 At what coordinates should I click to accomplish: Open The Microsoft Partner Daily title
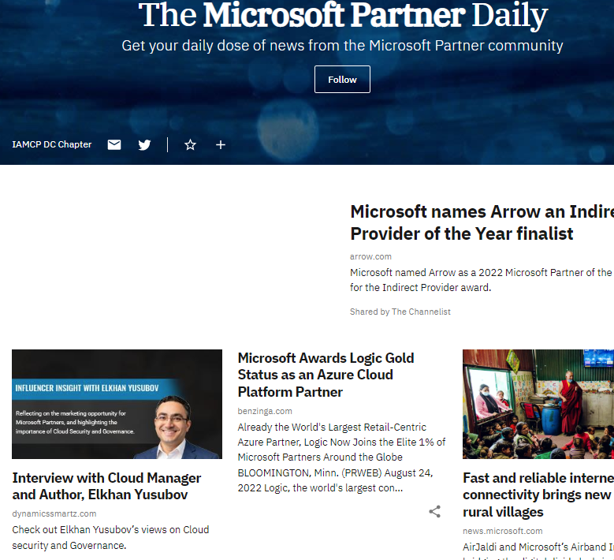[x=343, y=16]
